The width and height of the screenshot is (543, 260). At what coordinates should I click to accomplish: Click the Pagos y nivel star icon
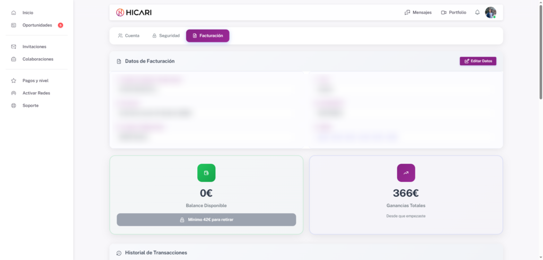tap(14, 81)
